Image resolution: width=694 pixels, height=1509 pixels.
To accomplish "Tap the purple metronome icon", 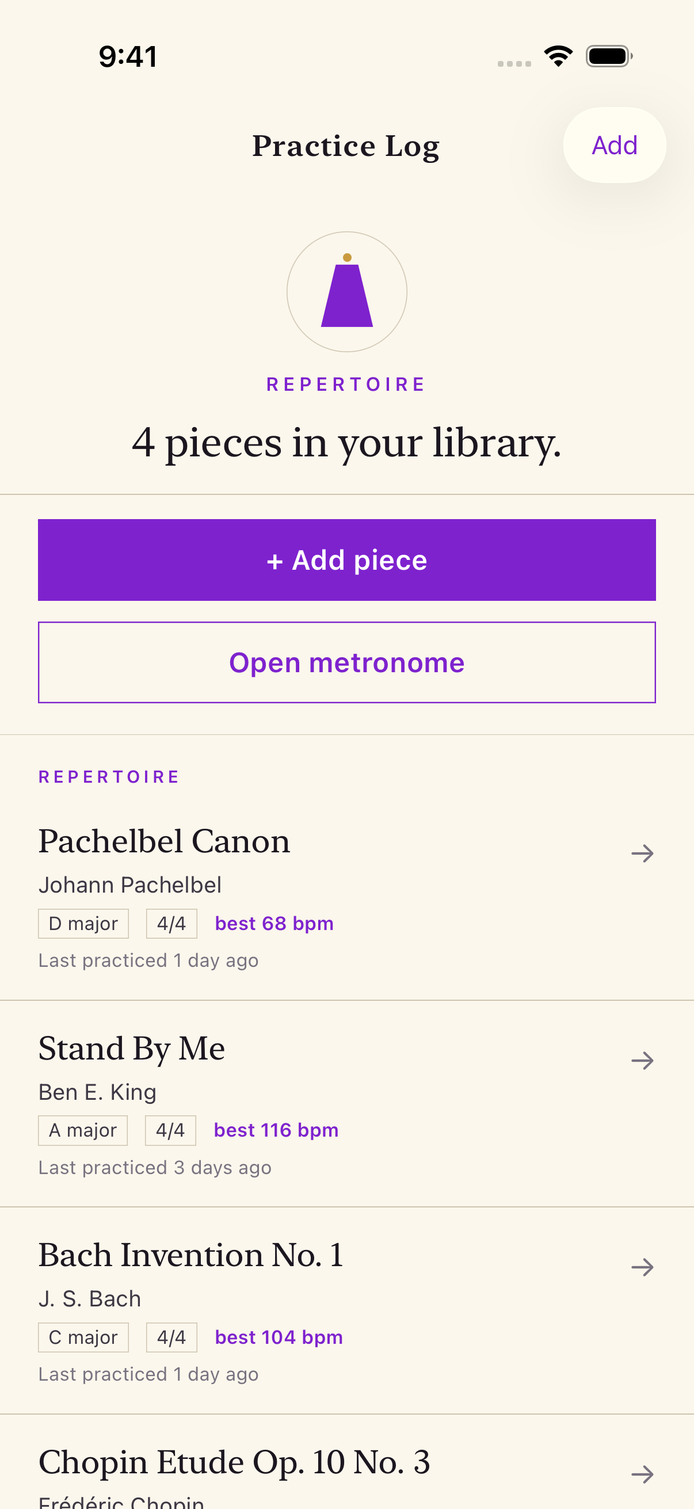I will pyautogui.click(x=346, y=292).
